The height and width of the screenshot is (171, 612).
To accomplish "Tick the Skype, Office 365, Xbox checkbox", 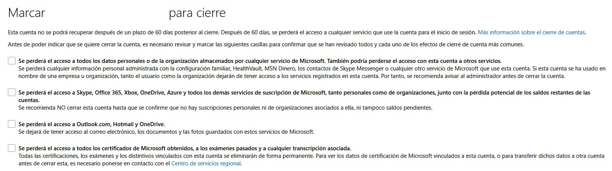I will [12, 92].
